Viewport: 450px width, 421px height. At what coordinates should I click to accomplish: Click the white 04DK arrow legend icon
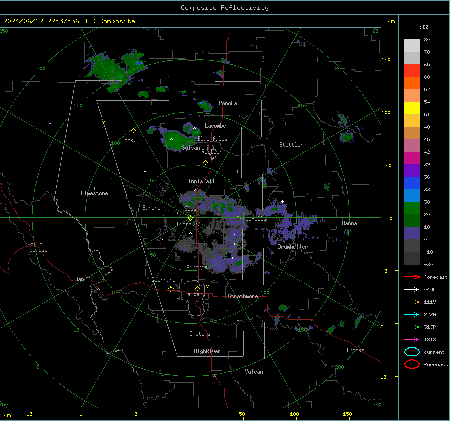tap(412, 290)
